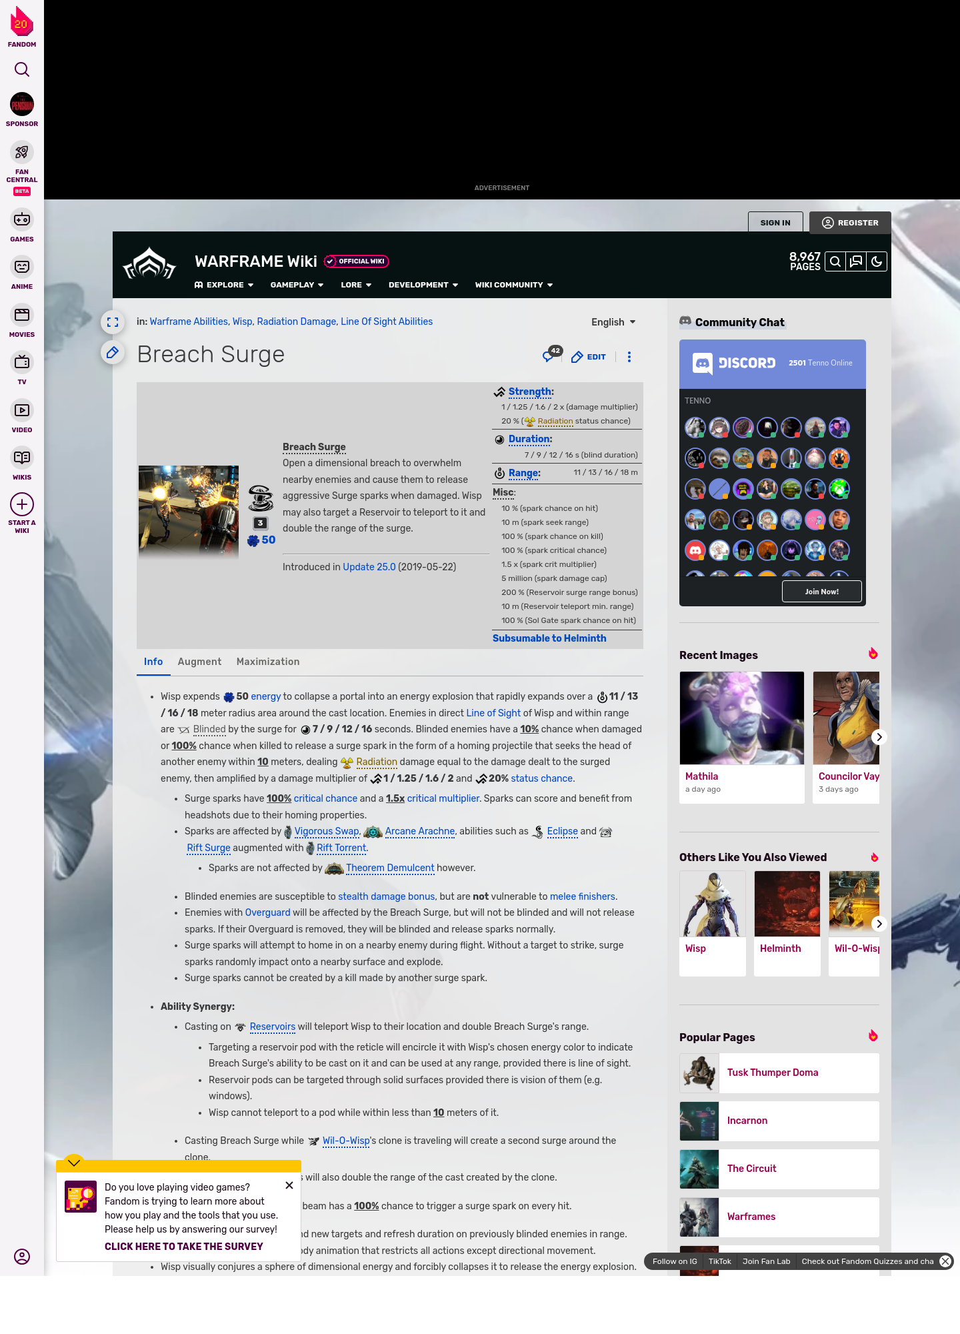The width and height of the screenshot is (960, 1334).
Task: Click the Edit page button
Action: pyautogui.click(x=589, y=357)
